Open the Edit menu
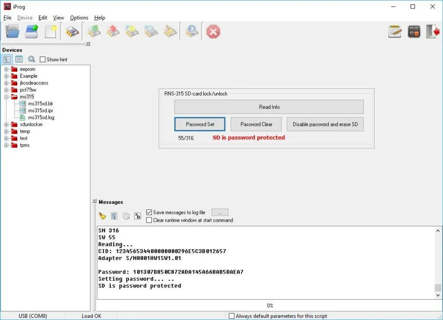443x320 pixels. click(x=43, y=18)
